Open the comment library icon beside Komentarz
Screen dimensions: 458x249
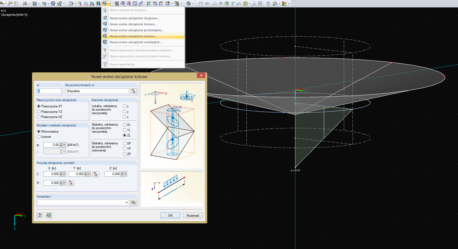[x=133, y=203]
